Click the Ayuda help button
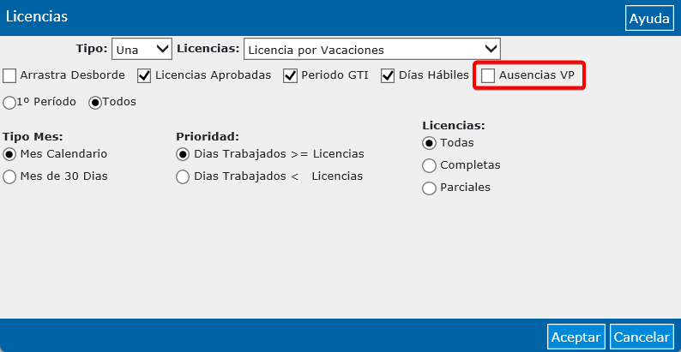This screenshot has height=352, width=681. pyautogui.click(x=650, y=18)
